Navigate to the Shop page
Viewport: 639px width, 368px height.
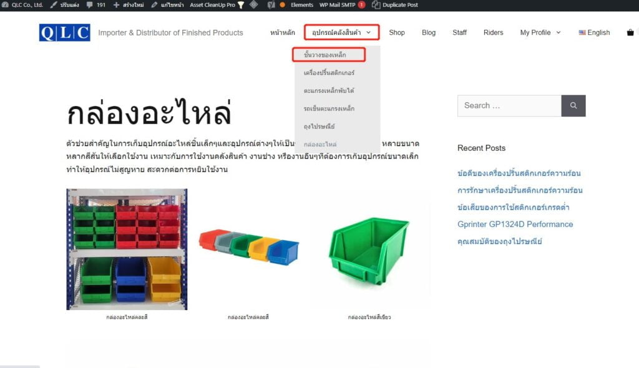[397, 32]
